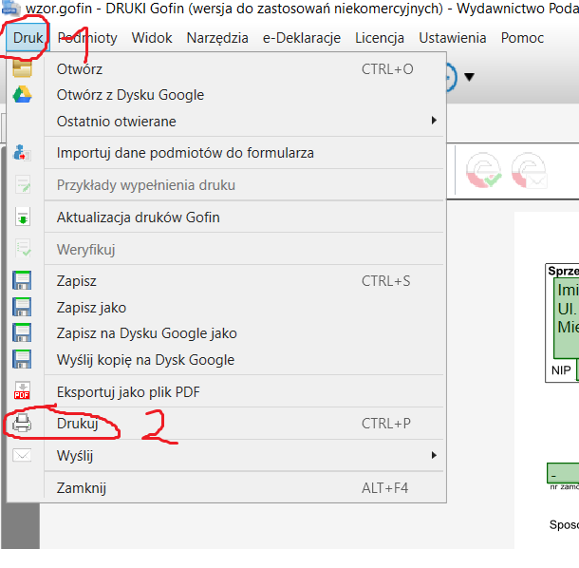The width and height of the screenshot is (579, 568).
Task: Expand the Ostatnio otwierane submenu arrow
Action: (434, 121)
